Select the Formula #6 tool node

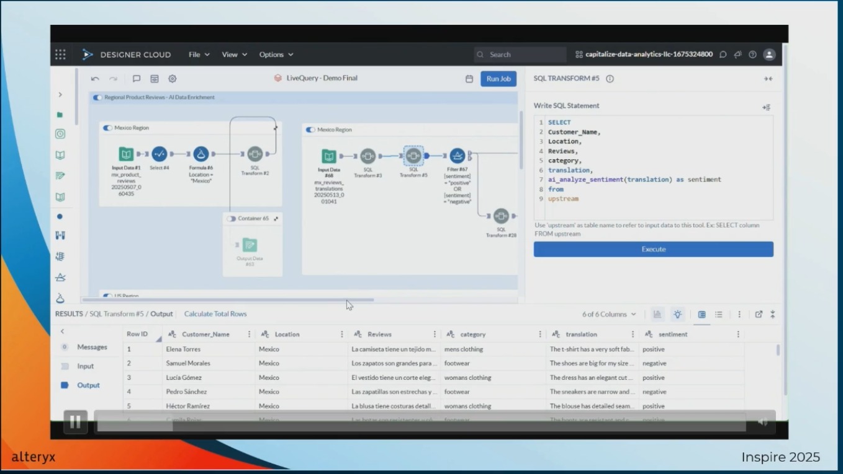click(x=201, y=154)
